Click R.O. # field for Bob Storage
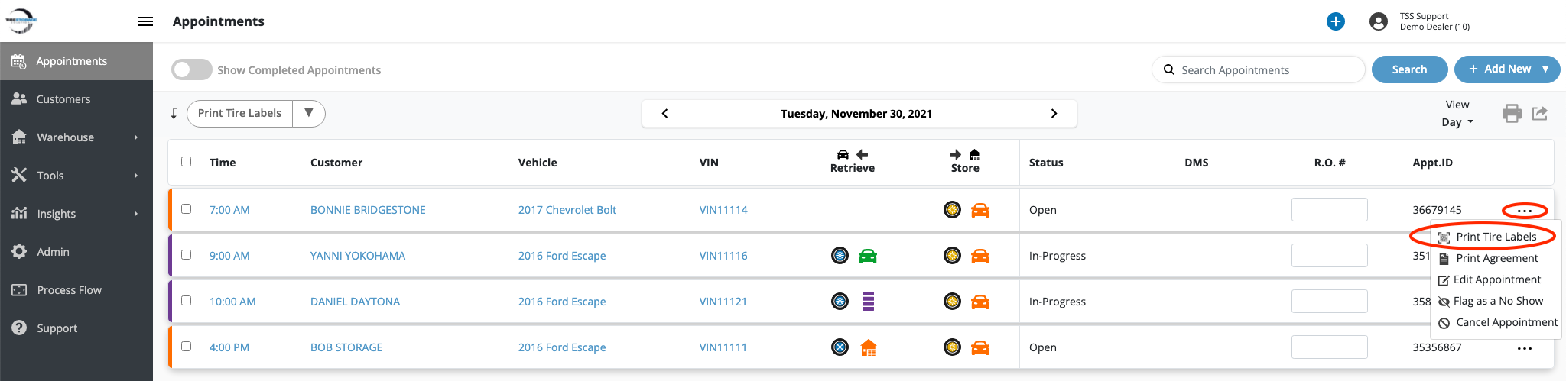Screen dimensions: 1566x381 [1330, 347]
